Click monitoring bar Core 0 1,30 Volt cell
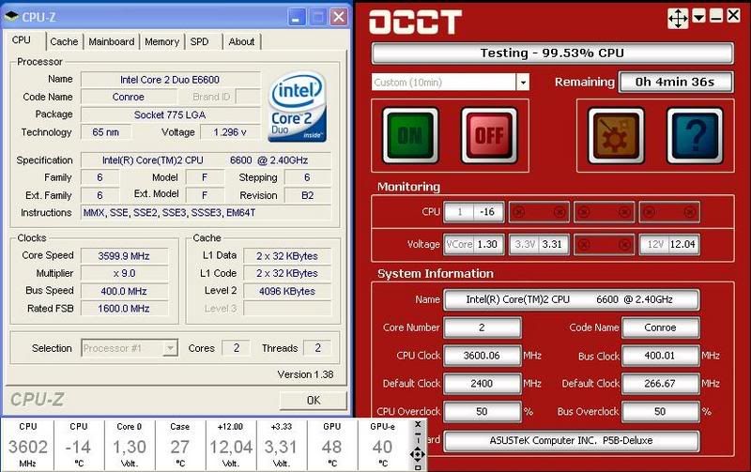751x472 pixels. pos(130,445)
